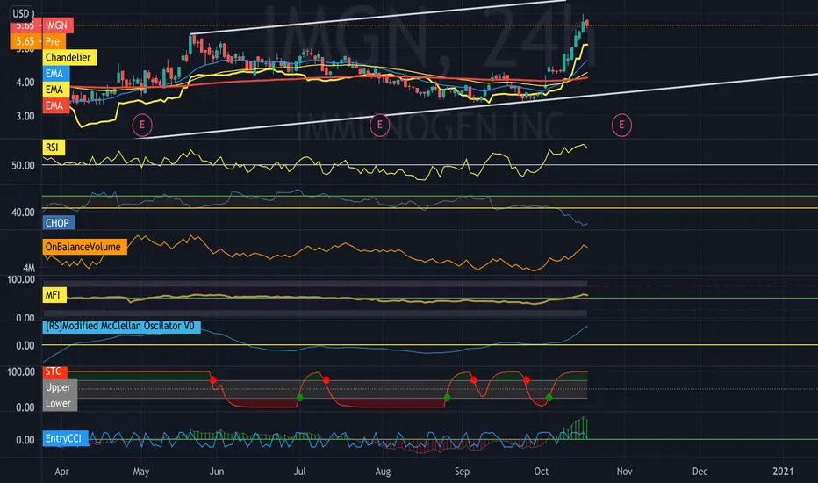Click the first red STC dot near June
Screen dimensions: 818x483
(x=213, y=379)
